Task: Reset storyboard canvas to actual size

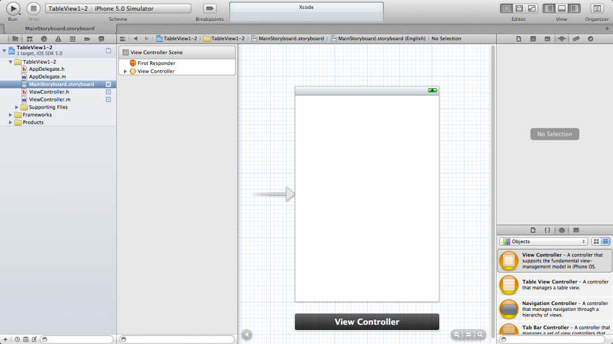Action: click(468, 334)
